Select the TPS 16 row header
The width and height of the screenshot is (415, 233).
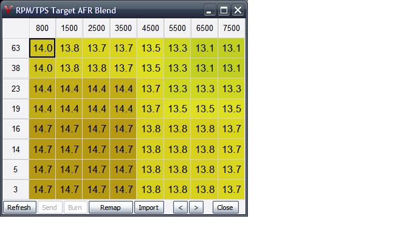pyautogui.click(x=16, y=129)
